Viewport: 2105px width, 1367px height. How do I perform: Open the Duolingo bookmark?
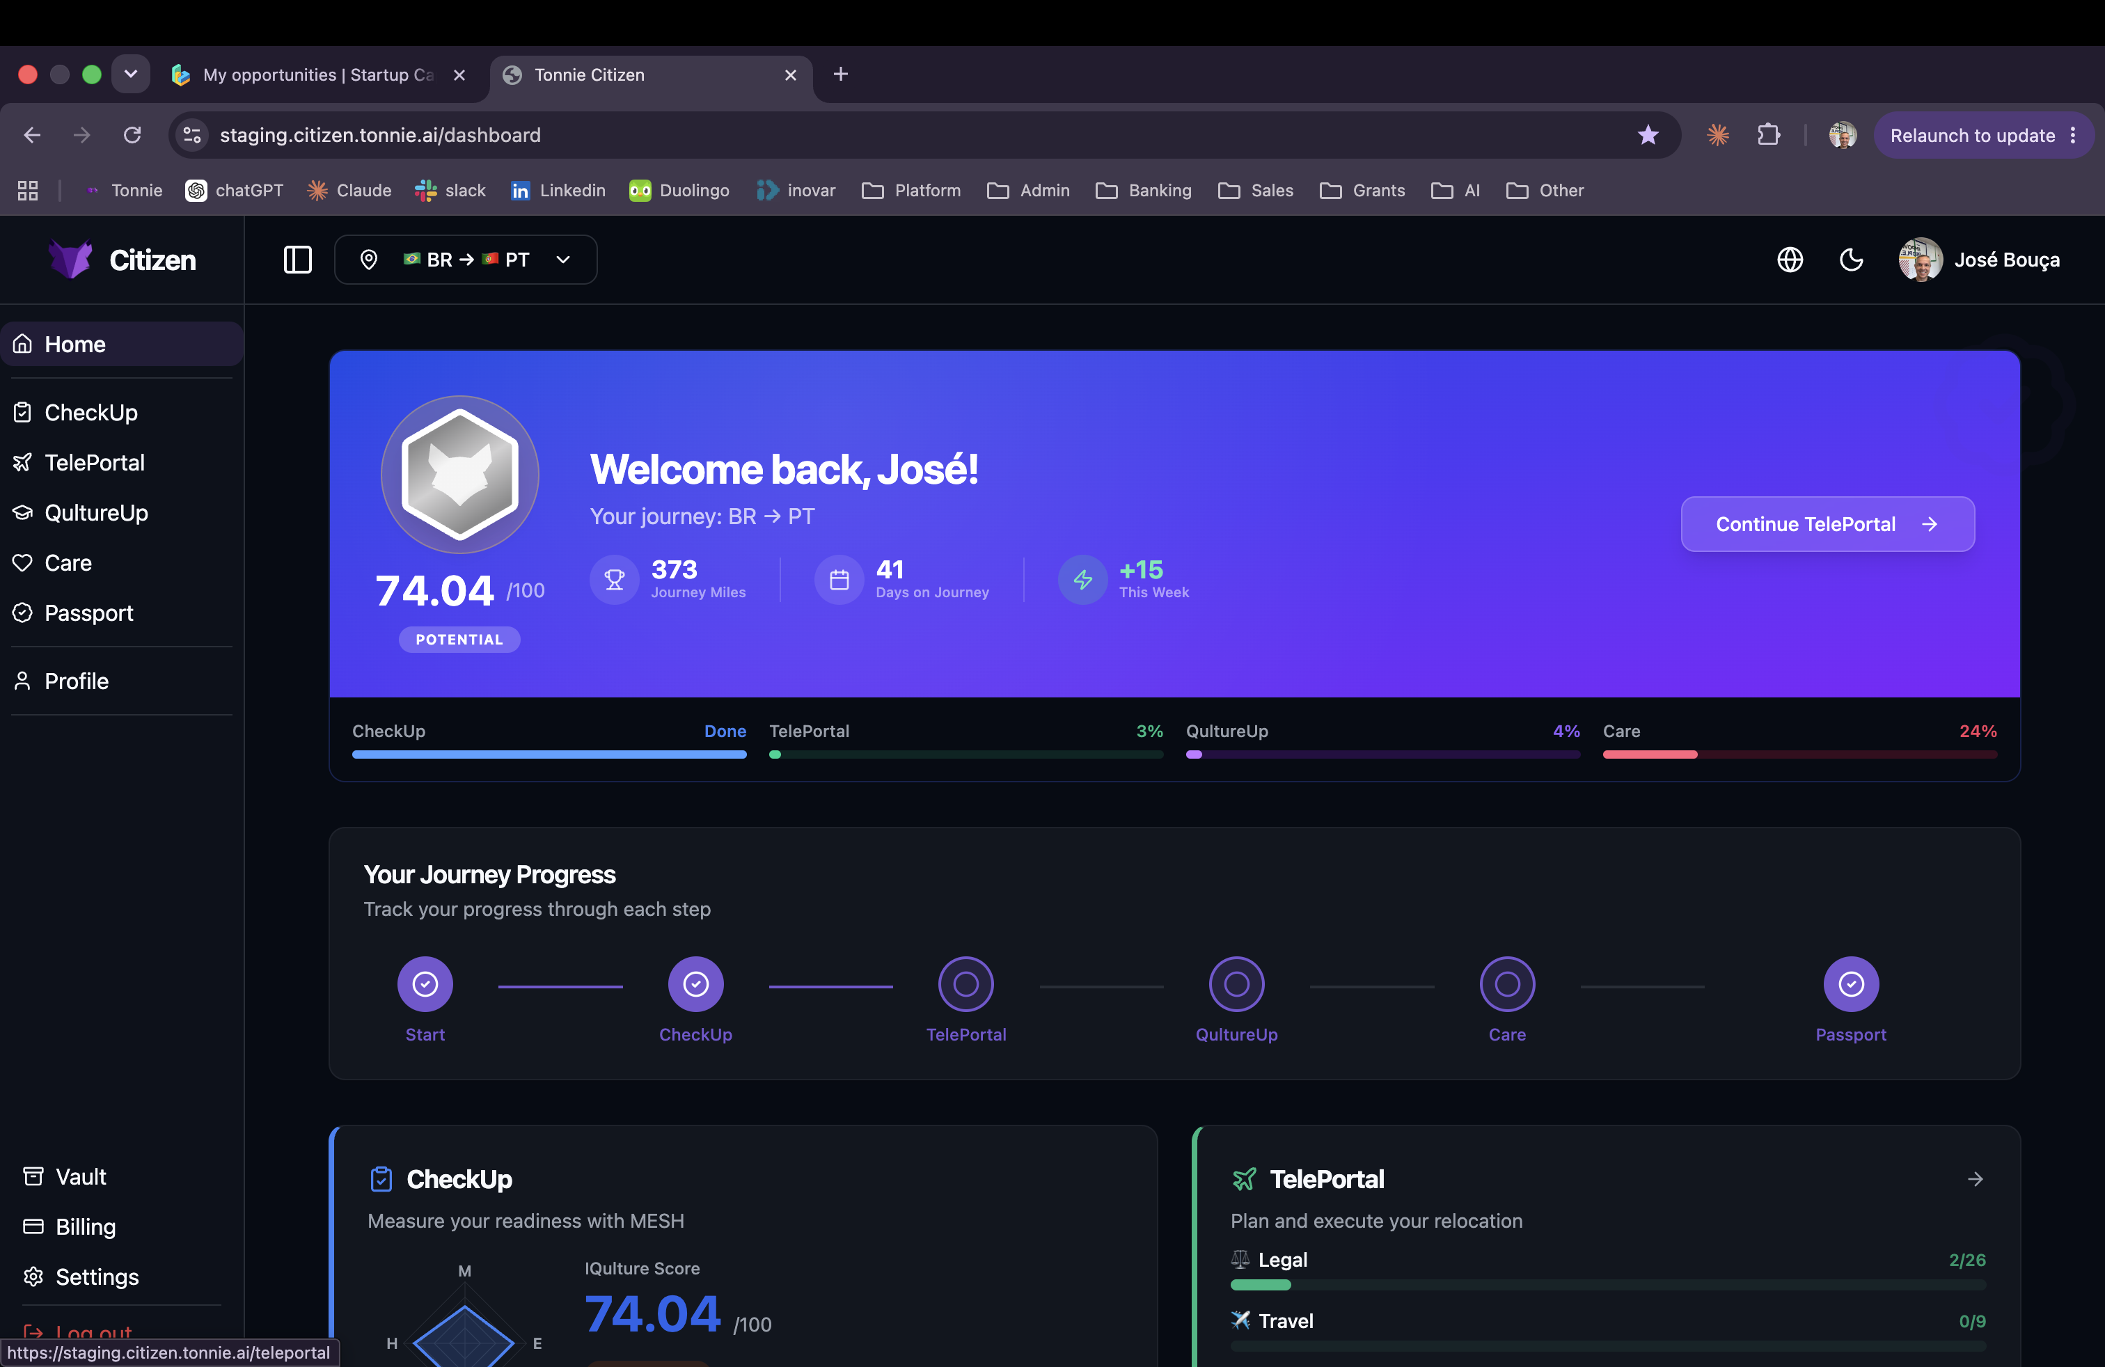(679, 190)
